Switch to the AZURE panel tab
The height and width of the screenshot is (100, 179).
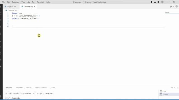pyautogui.click(x=53, y=87)
